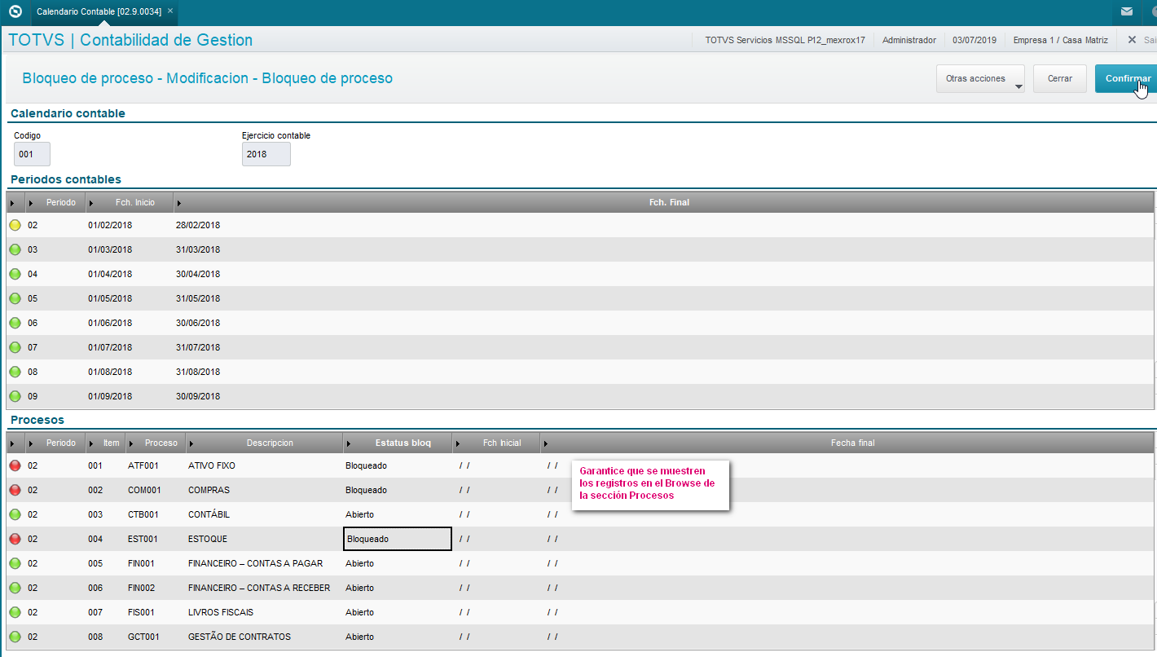Click green status icon of period 08
1157x657 pixels.
(x=15, y=372)
